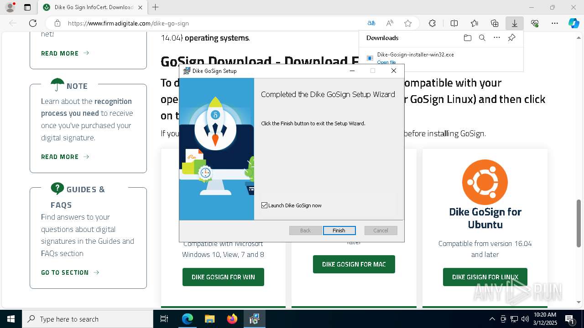Open Task View on taskbar
The width and height of the screenshot is (584, 328).
(164, 319)
